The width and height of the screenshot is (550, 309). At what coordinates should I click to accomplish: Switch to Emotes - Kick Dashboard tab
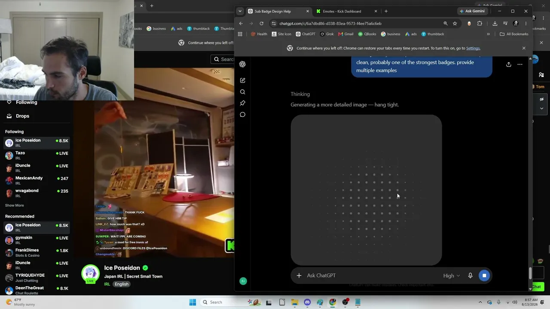(346, 11)
